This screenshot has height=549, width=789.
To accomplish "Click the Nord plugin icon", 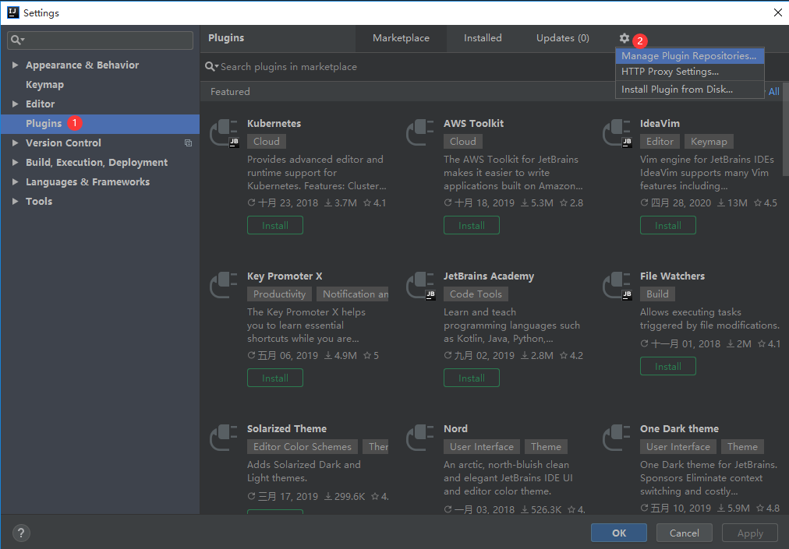I will click(x=420, y=438).
